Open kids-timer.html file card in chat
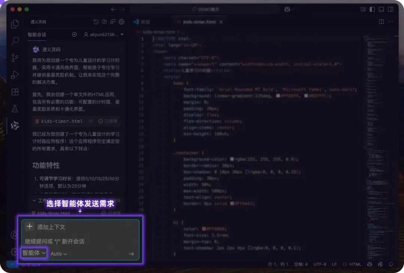 click(76, 121)
